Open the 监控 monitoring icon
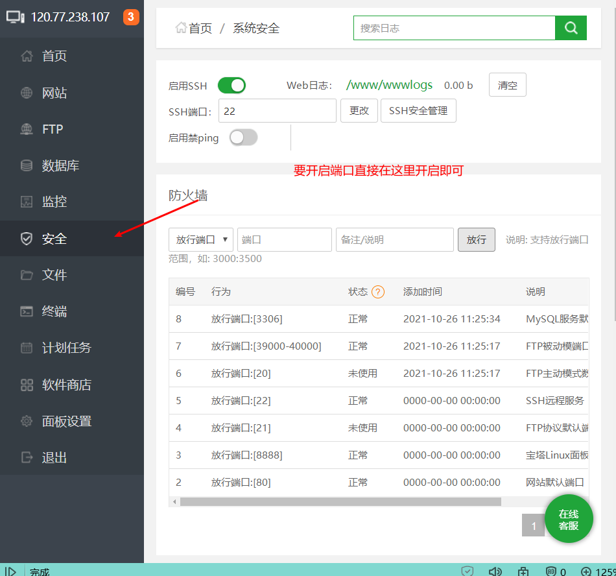Viewport: 616px width, 576px height. pyautogui.click(x=27, y=202)
